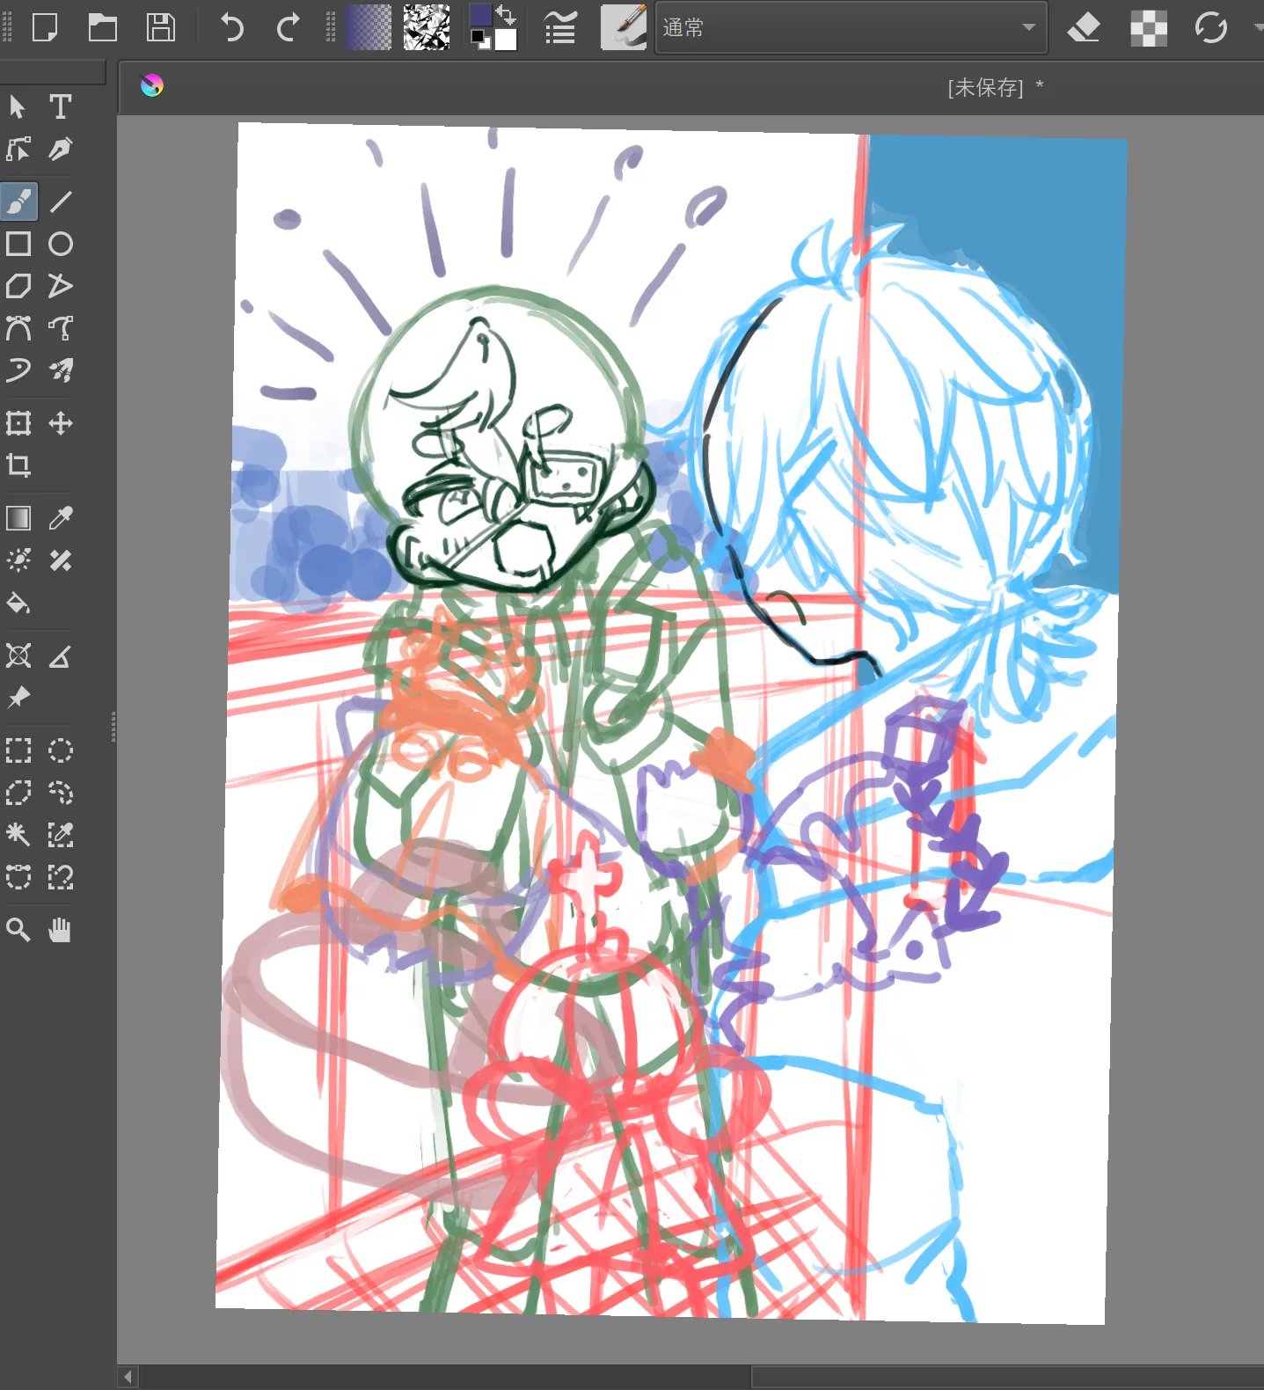Select the Smart Patch tool
The height and width of the screenshot is (1390, 1264).
(x=61, y=560)
